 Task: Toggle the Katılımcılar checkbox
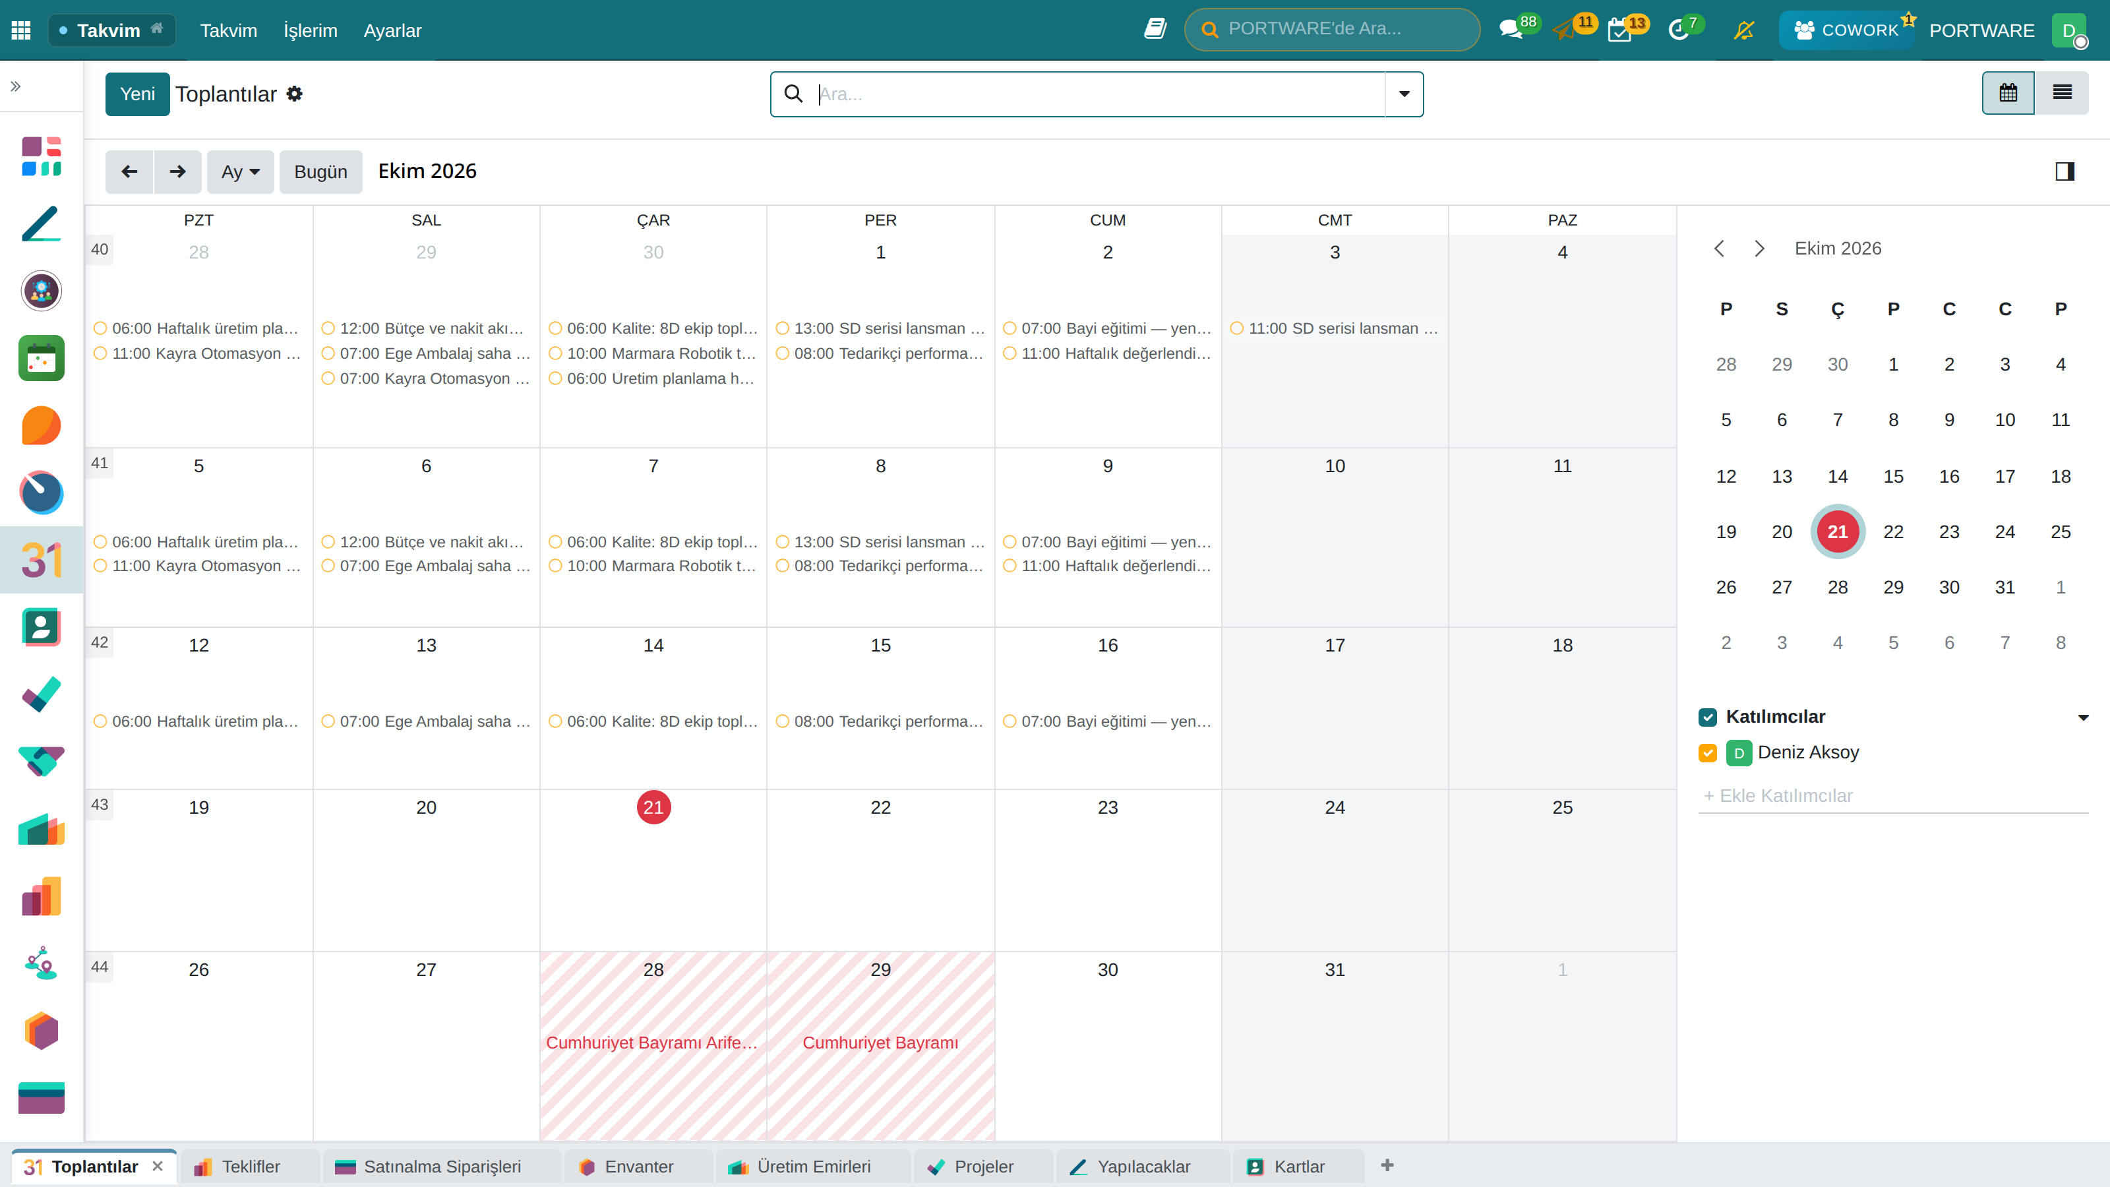1707,717
